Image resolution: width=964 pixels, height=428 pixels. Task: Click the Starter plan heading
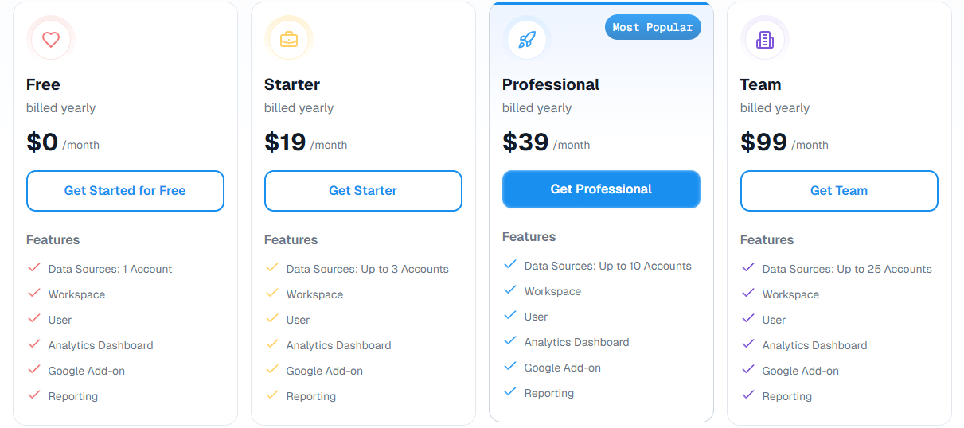pos(292,84)
